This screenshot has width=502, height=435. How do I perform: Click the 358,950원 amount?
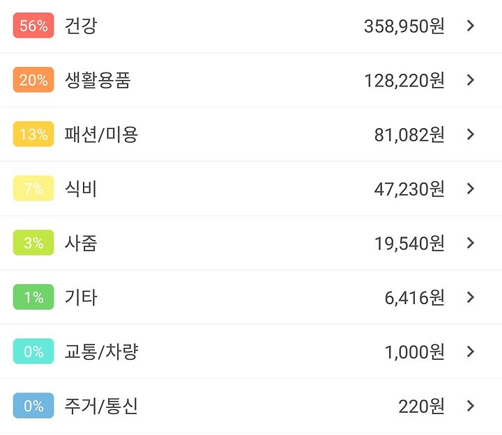404,26
